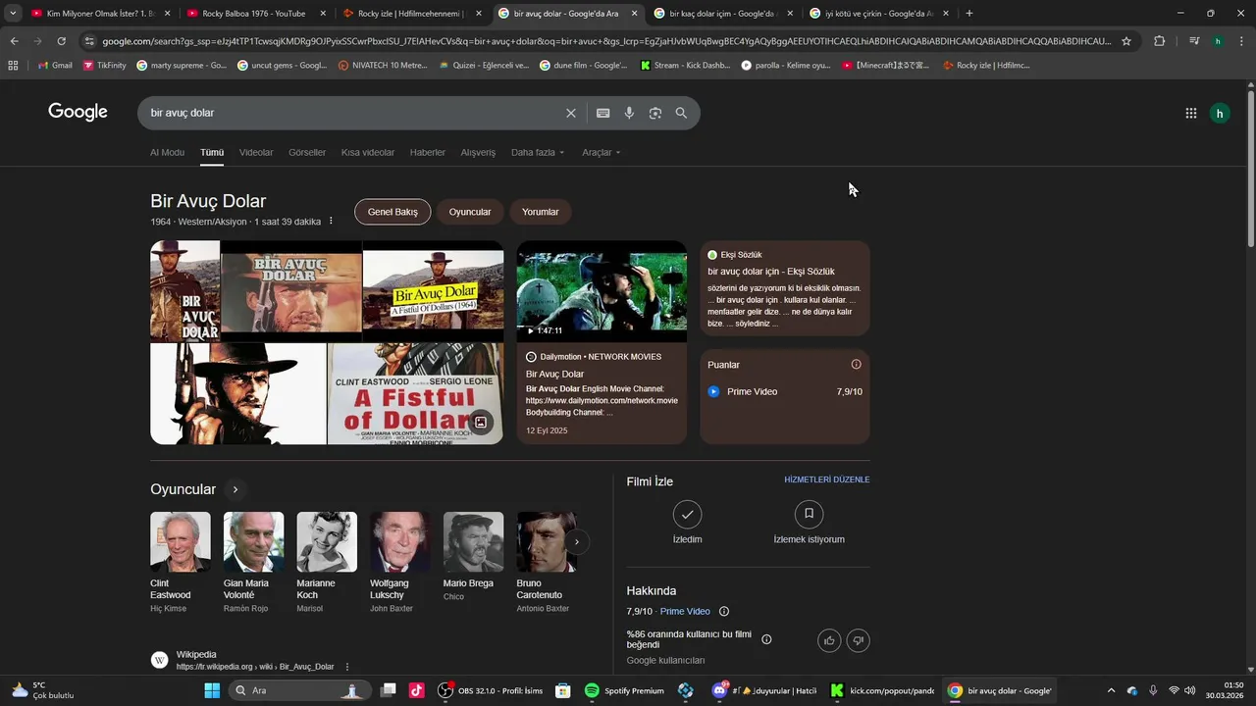Viewport: 1256px width, 706px height.
Task: Play the Dailymotion Bir Avuç Dolar video
Action: (602, 291)
